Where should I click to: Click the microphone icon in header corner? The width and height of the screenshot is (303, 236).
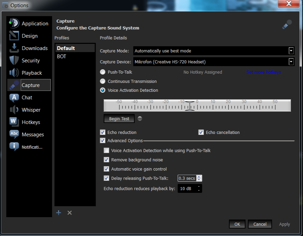click(287, 24)
